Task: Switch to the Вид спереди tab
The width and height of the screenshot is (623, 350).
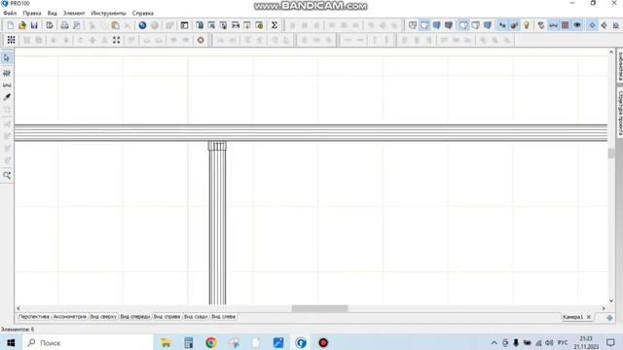Action: 135,317
